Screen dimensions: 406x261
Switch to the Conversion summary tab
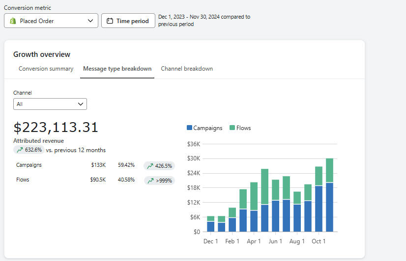(46, 69)
